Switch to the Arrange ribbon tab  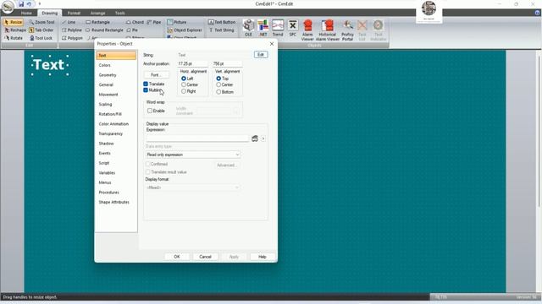click(x=98, y=14)
